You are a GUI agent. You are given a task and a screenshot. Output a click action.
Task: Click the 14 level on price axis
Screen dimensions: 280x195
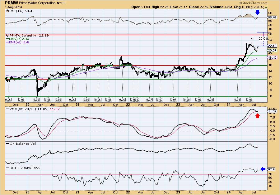[270, 71]
